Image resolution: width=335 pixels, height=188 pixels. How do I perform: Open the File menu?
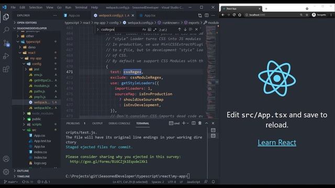[13, 7]
